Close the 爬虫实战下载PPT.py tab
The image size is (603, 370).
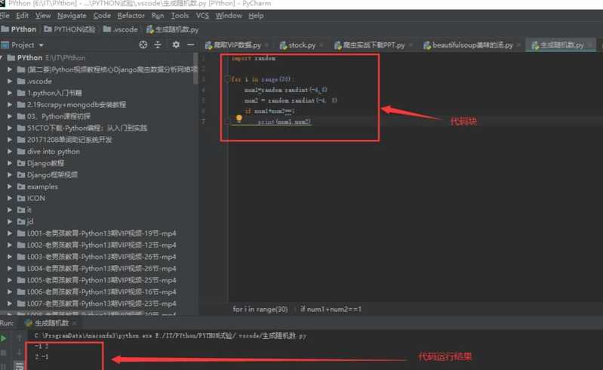(411, 45)
